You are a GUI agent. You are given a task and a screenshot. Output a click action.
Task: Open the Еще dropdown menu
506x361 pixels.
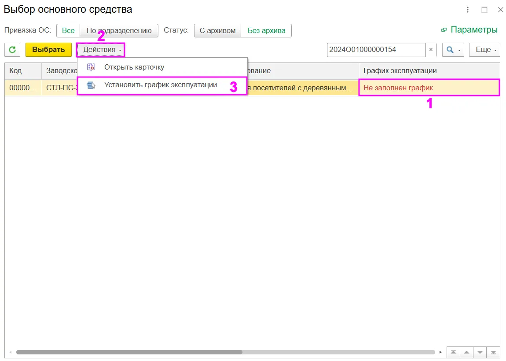(485, 50)
